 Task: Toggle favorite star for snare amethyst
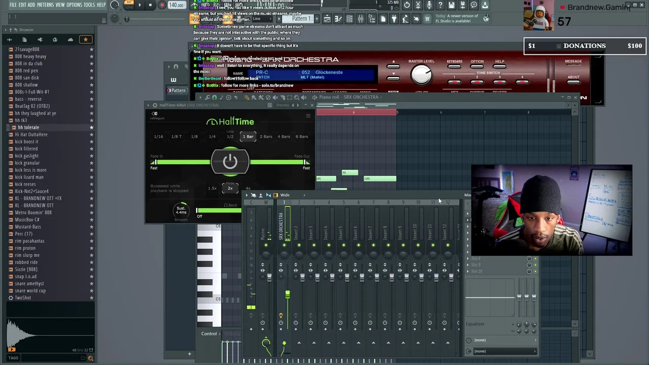coord(91,283)
